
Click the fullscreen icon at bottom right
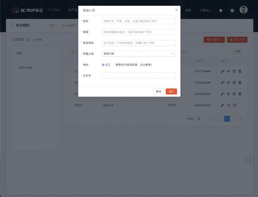tap(248, 159)
